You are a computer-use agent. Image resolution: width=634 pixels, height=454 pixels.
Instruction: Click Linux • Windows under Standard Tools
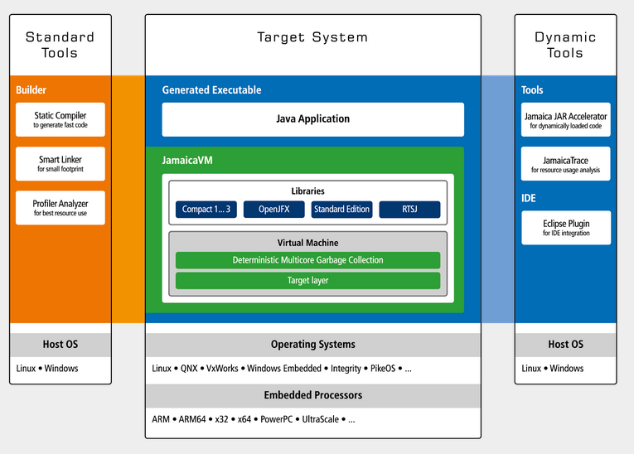(x=47, y=369)
